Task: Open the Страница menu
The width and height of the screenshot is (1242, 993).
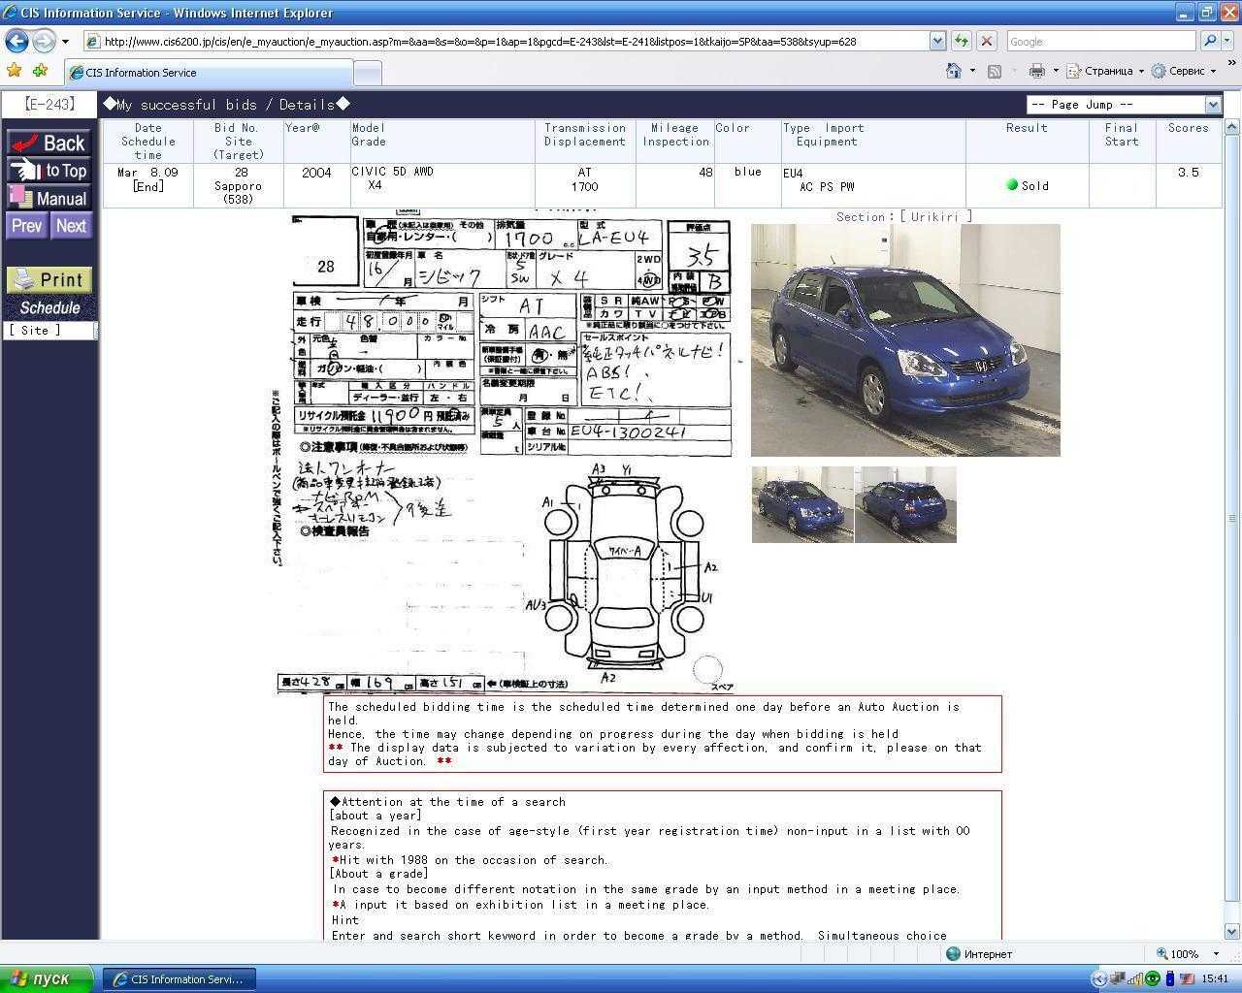Action: (x=1104, y=71)
